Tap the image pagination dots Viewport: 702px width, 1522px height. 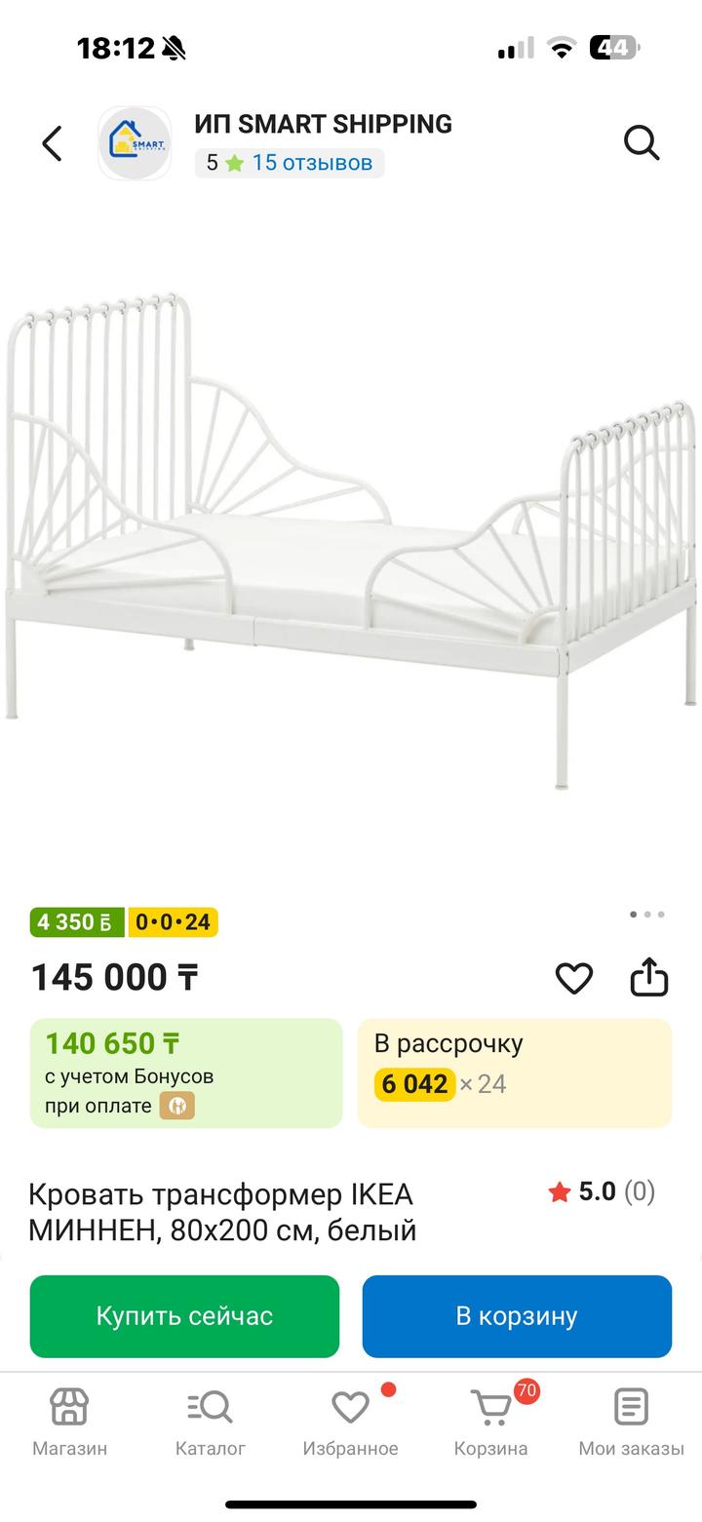[x=647, y=915]
